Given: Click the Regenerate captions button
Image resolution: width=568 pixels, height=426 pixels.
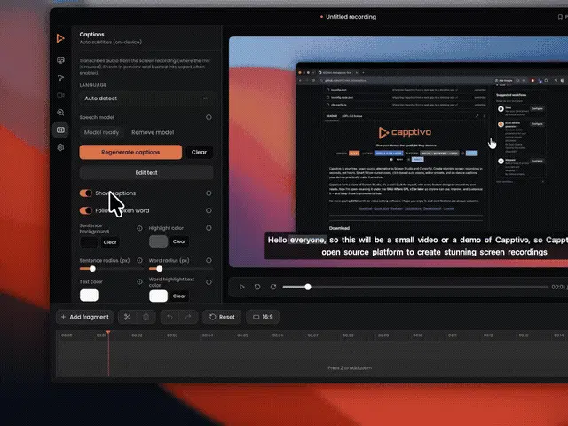Looking at the screenshot, I should (130, 152).
